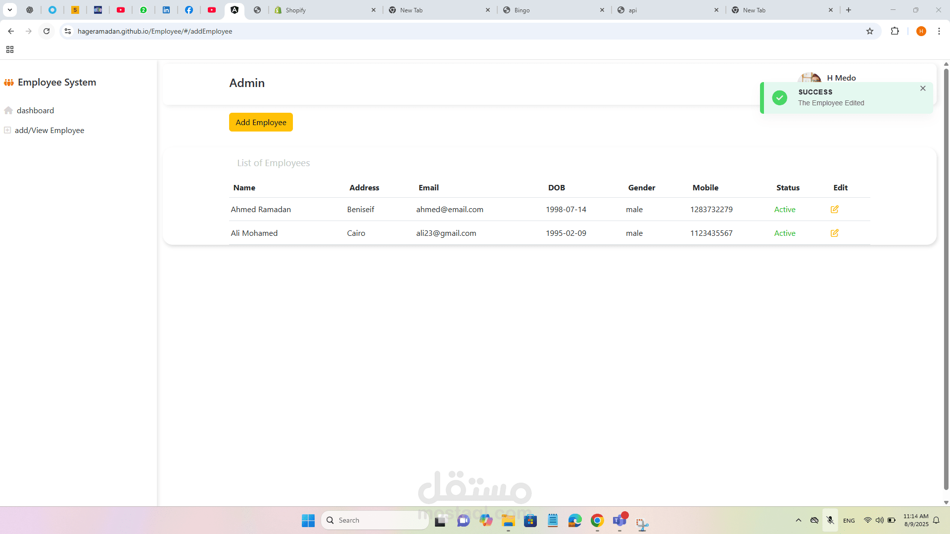Open the Windows Start menu
This screenshot has width=950, height=534.
pyautogui.click(x=308, y=520)
